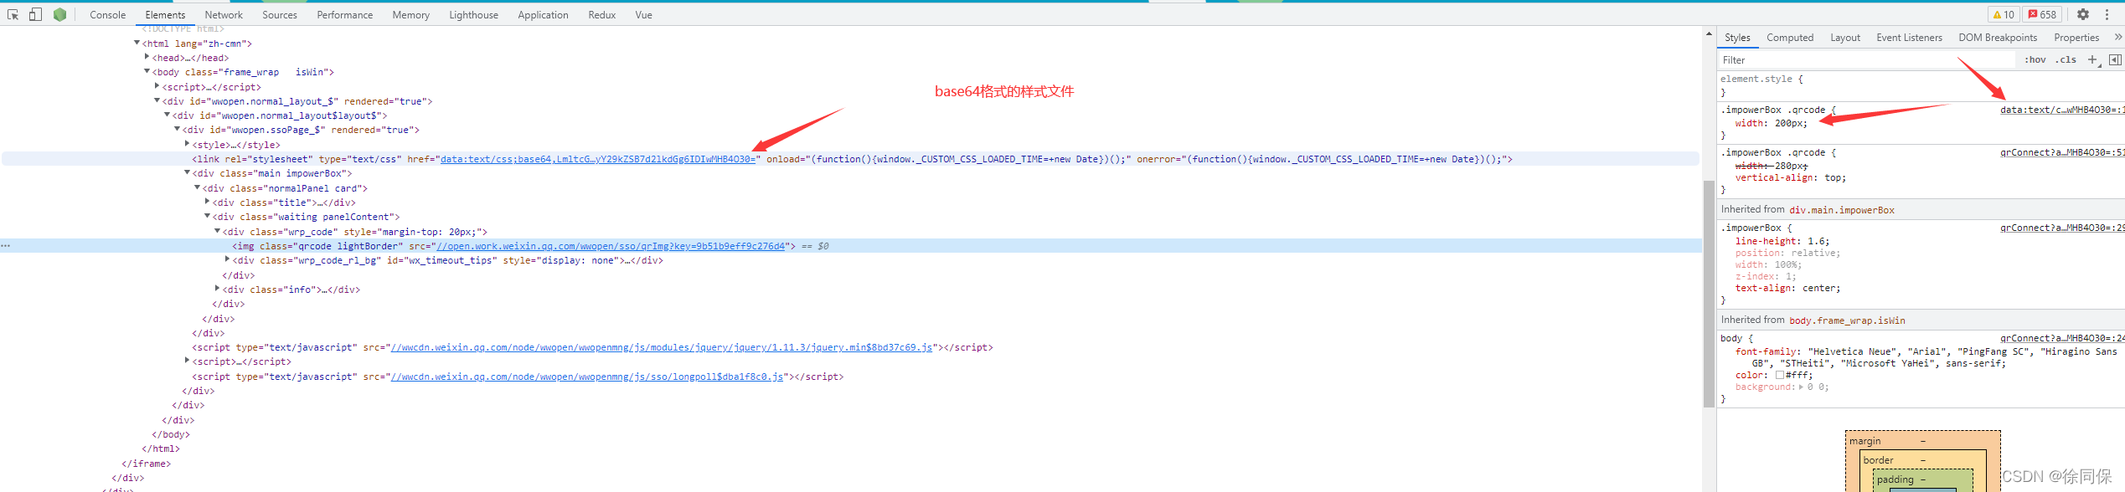Click the #fff color swatch
Viewport: 2125px width, 492px height.
click(x=1779, y=375)
